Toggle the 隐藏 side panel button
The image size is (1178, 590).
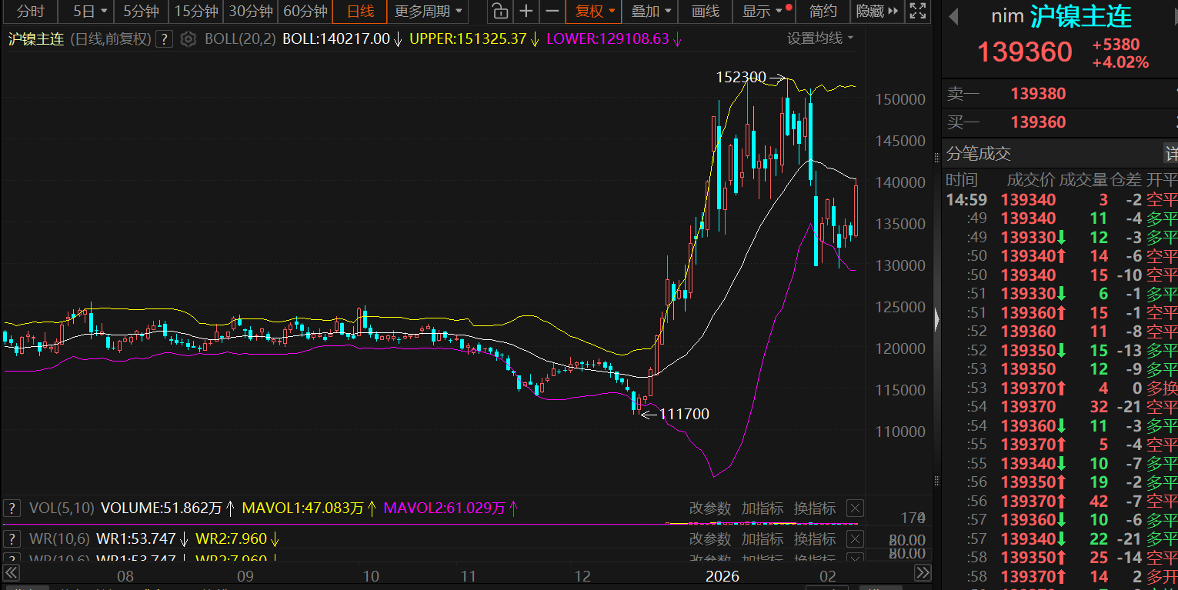(x=876, y=12)
